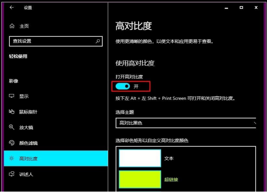Open the 主页 home icon
The height and width of the screenshot is (192, 267).
(x=12, y=26)
